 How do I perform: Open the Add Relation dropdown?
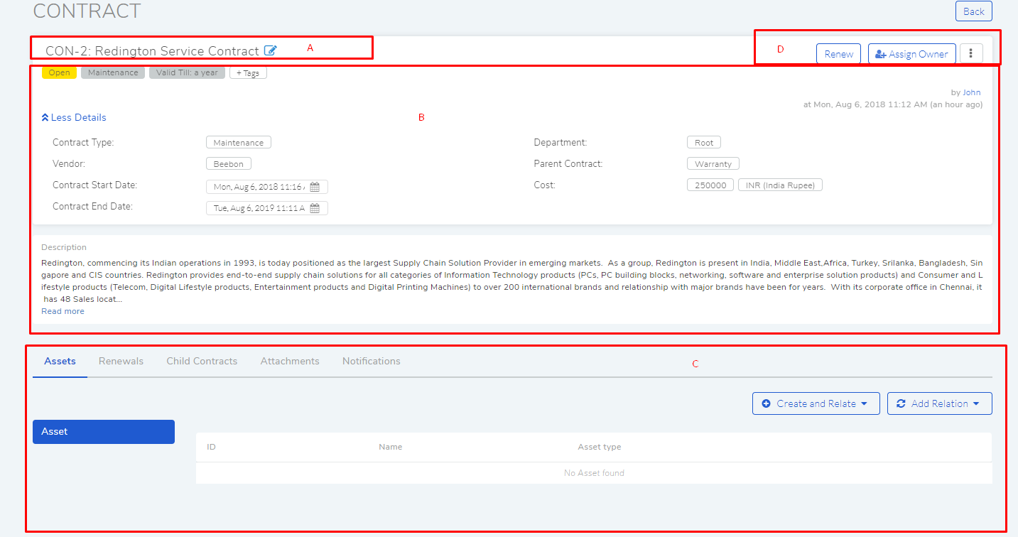939,403
